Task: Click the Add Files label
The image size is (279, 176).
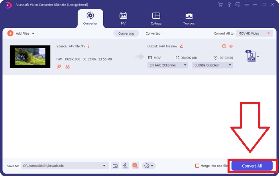Action: [x=22, y=33]
